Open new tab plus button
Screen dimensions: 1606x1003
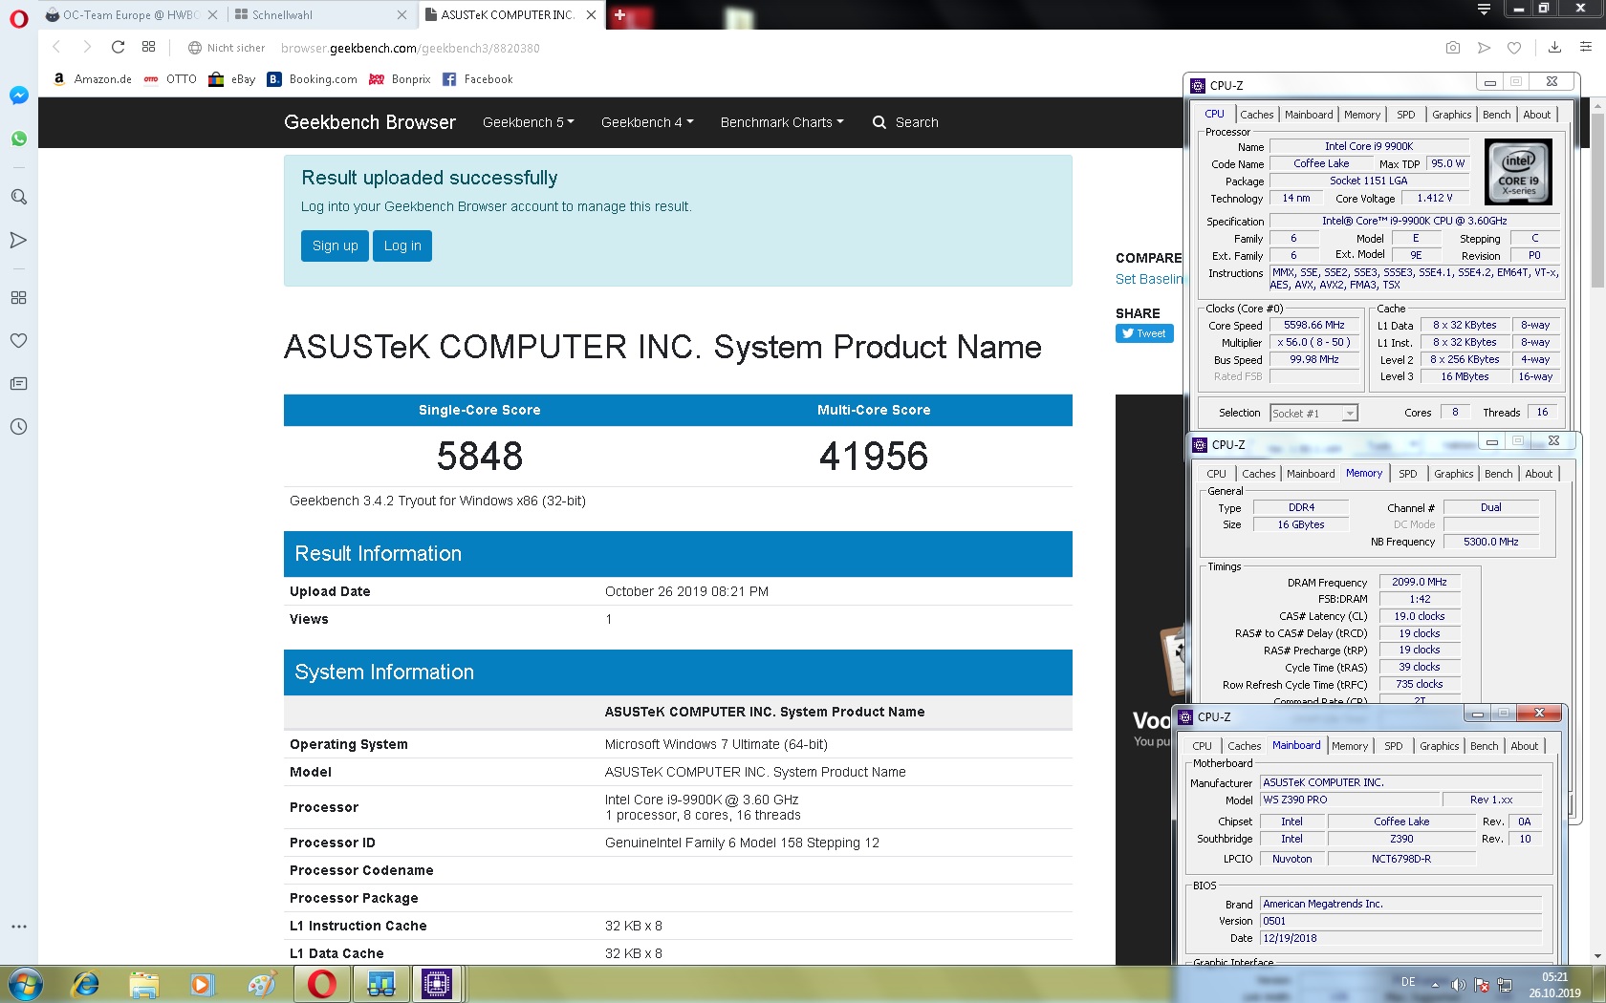(620, 15)
